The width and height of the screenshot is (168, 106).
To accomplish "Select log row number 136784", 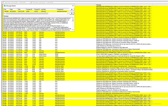I will point(85,97).
